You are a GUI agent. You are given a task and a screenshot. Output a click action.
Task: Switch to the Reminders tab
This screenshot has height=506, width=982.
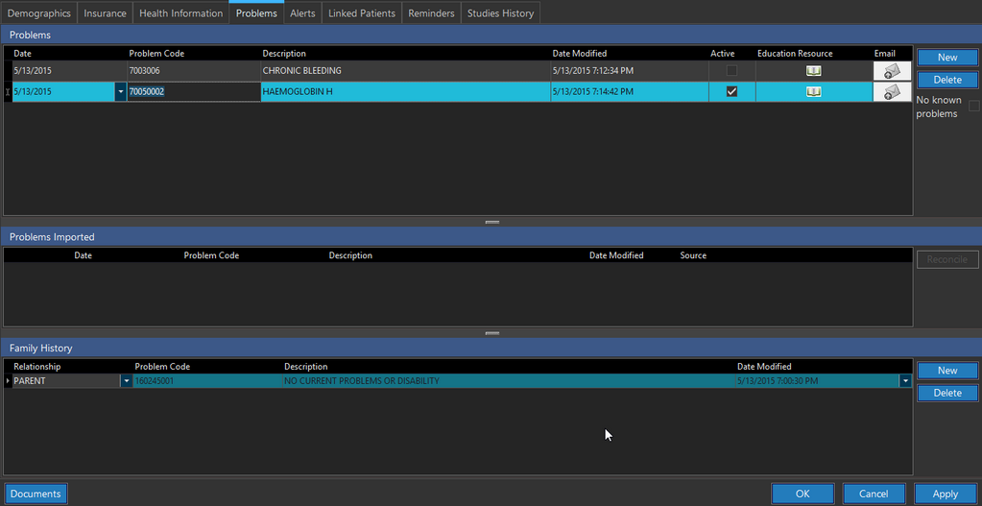tap(432, 13)
